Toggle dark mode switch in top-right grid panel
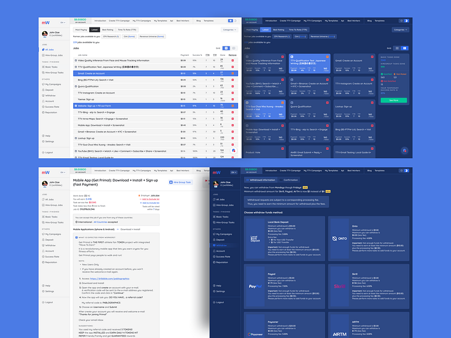Screen dimensions: 451x338 click(404, 21)
